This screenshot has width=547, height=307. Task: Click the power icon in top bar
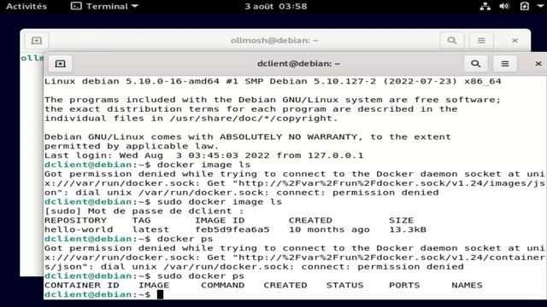coord(525,6)
